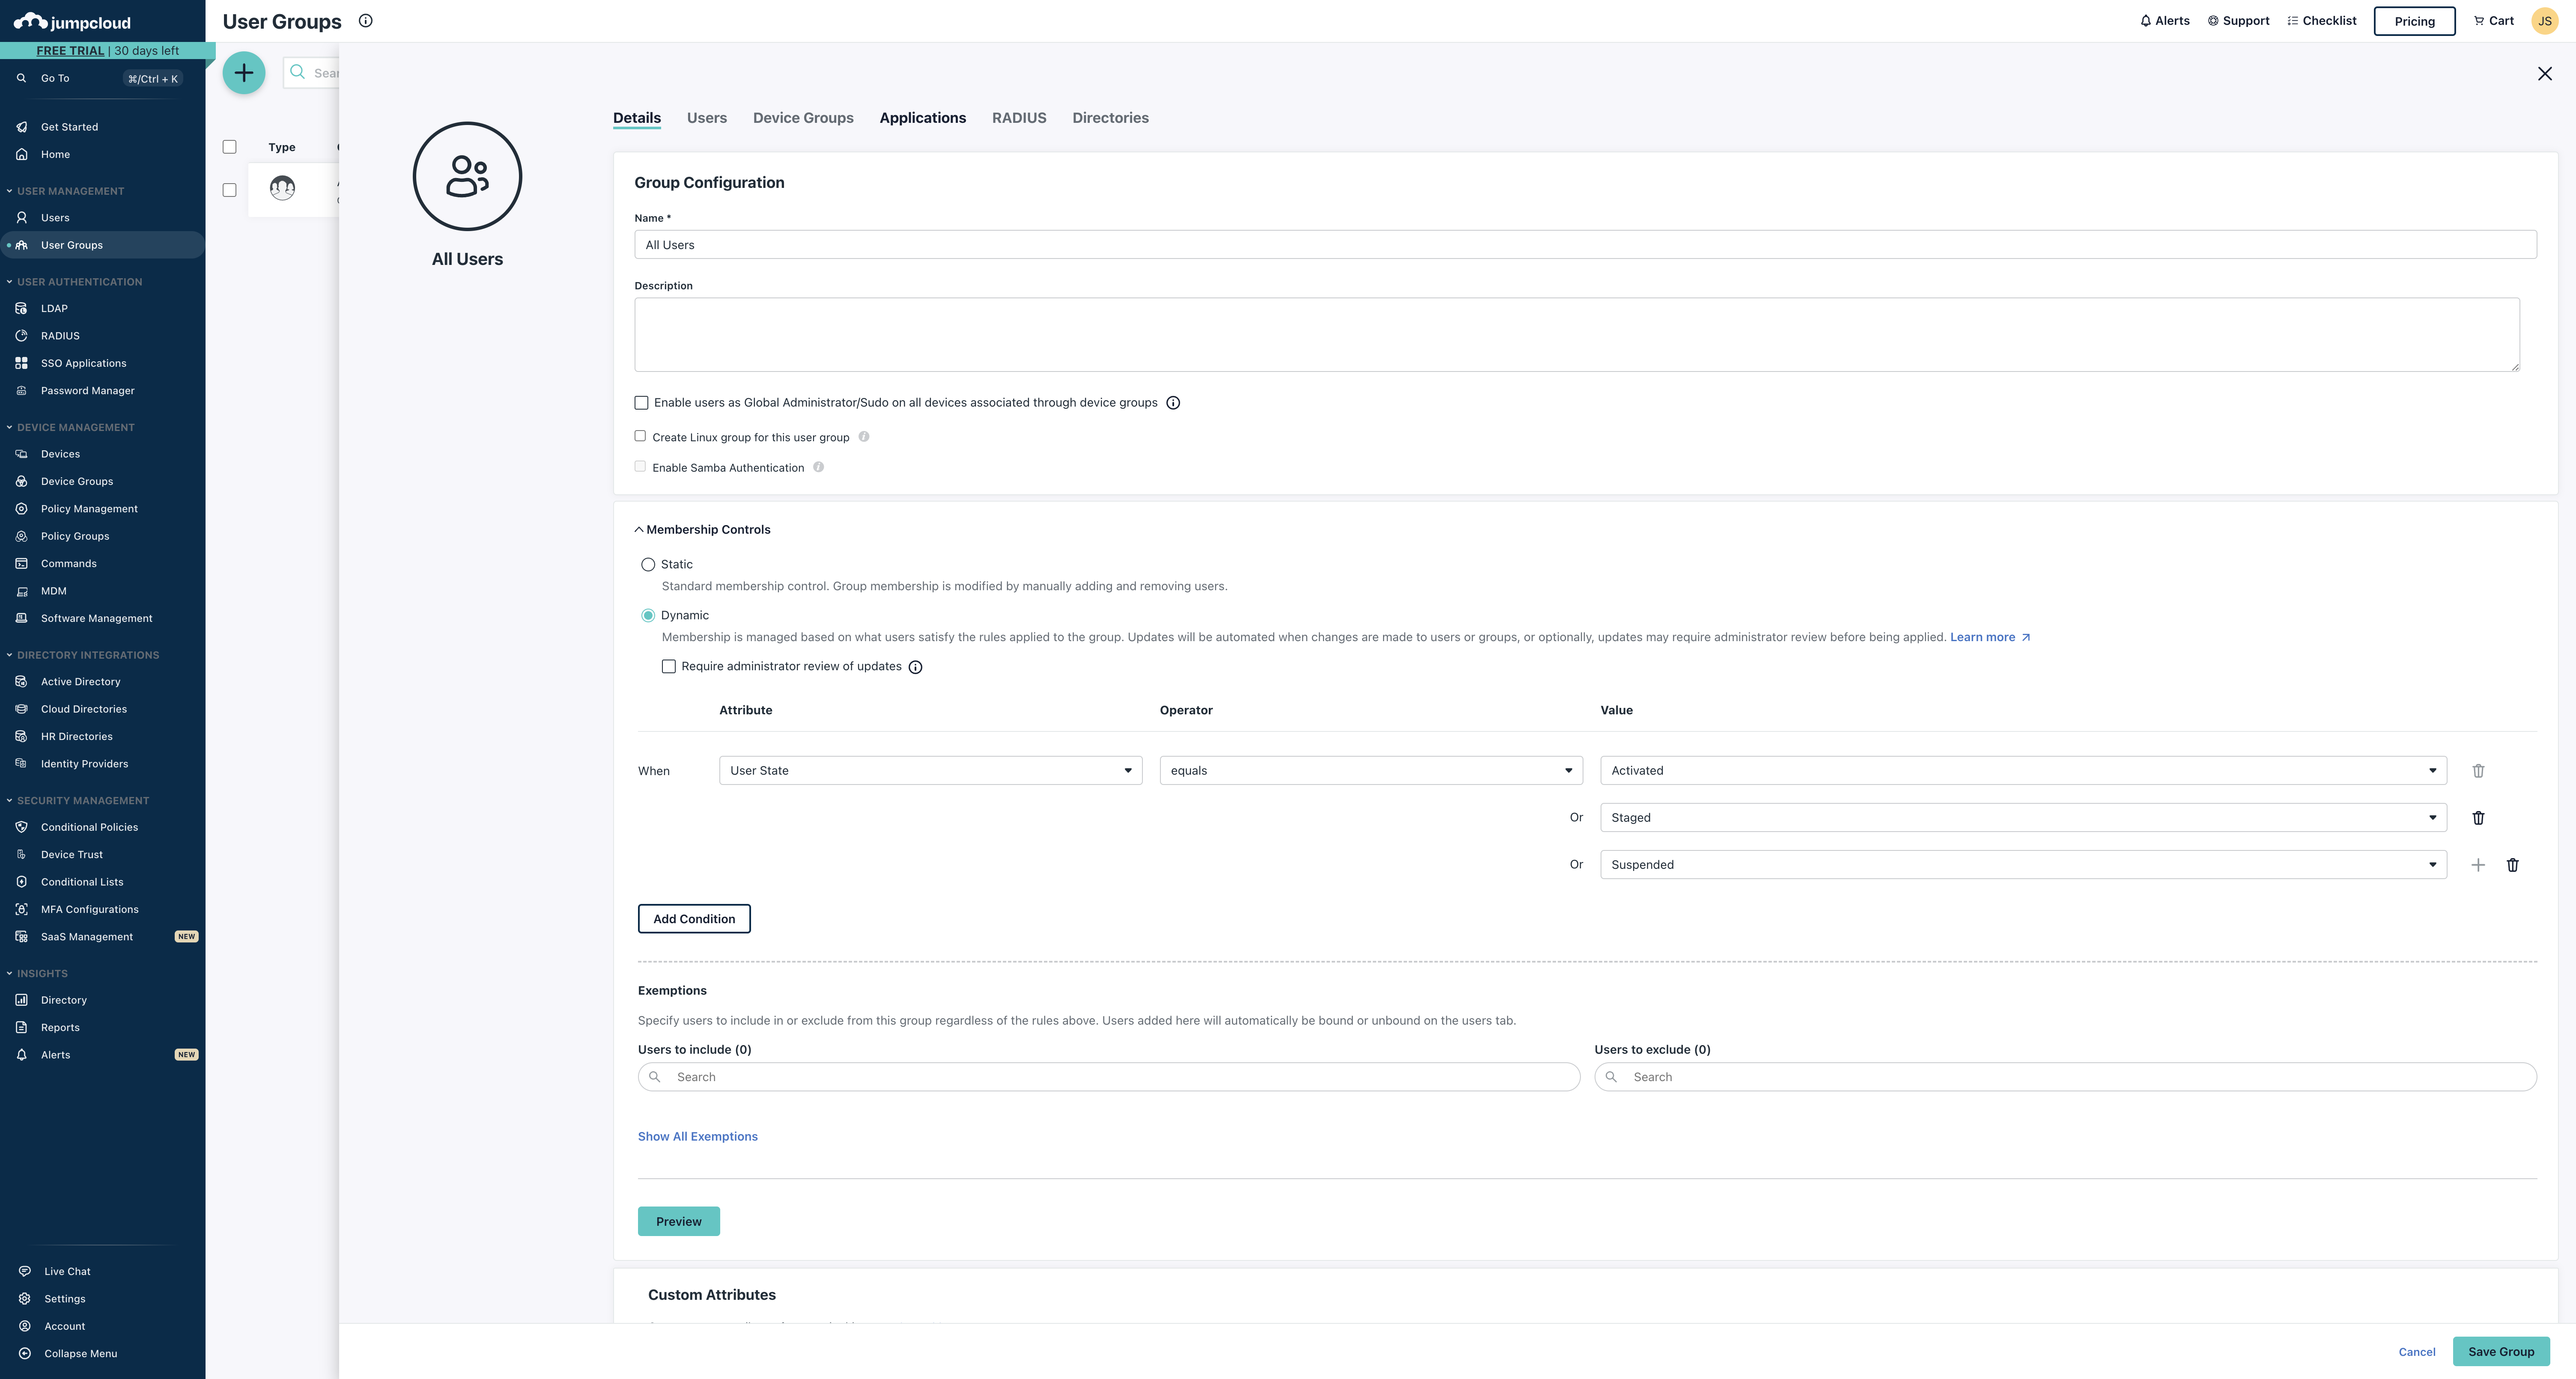Click the Collapse Menu arrow icon
2576x1379 pixels.
point(25,1354)
